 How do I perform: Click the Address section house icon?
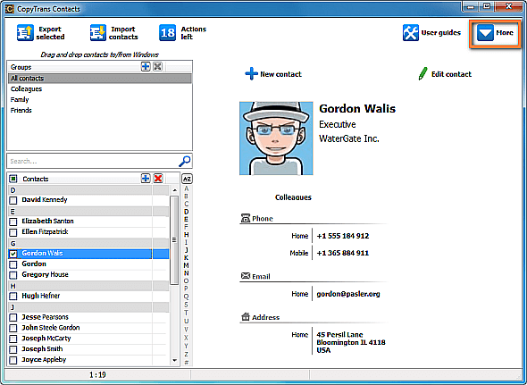pos(246,317)
